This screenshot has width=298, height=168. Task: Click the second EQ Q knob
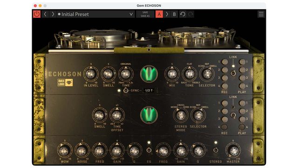198,151
